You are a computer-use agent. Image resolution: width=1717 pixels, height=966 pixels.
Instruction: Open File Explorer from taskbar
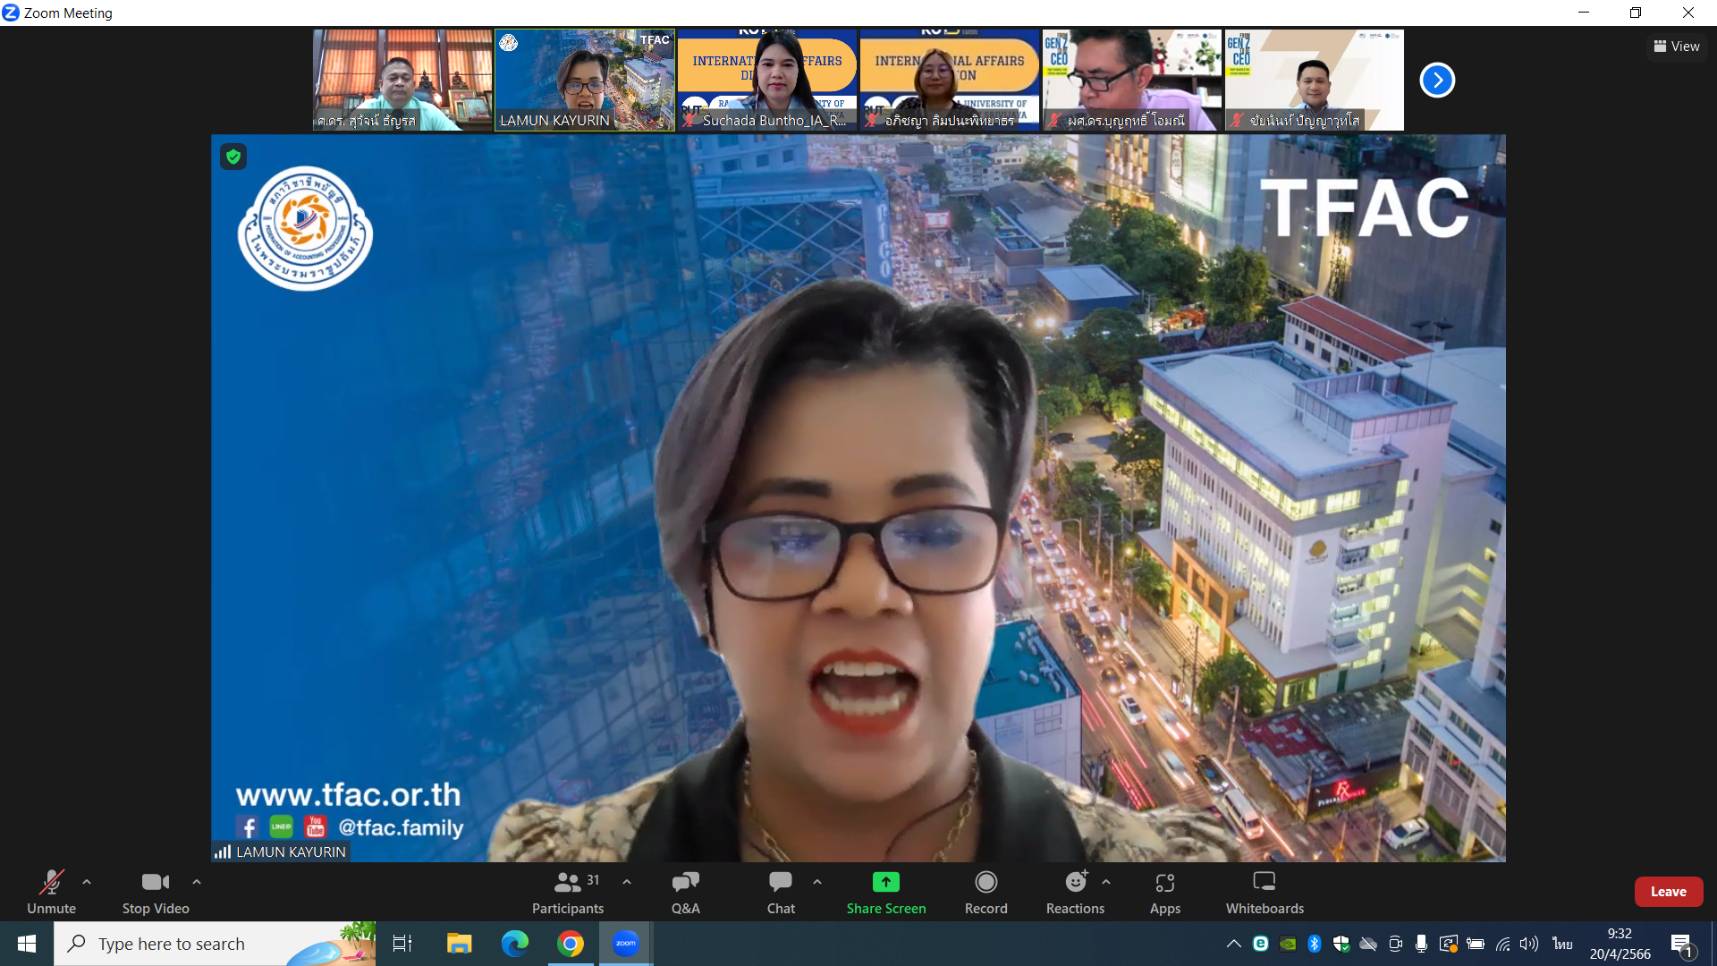click(x=459, y=944)
